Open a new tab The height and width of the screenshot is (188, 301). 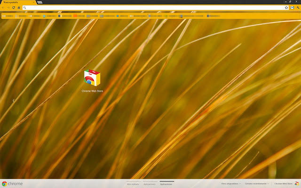[40, 2]
